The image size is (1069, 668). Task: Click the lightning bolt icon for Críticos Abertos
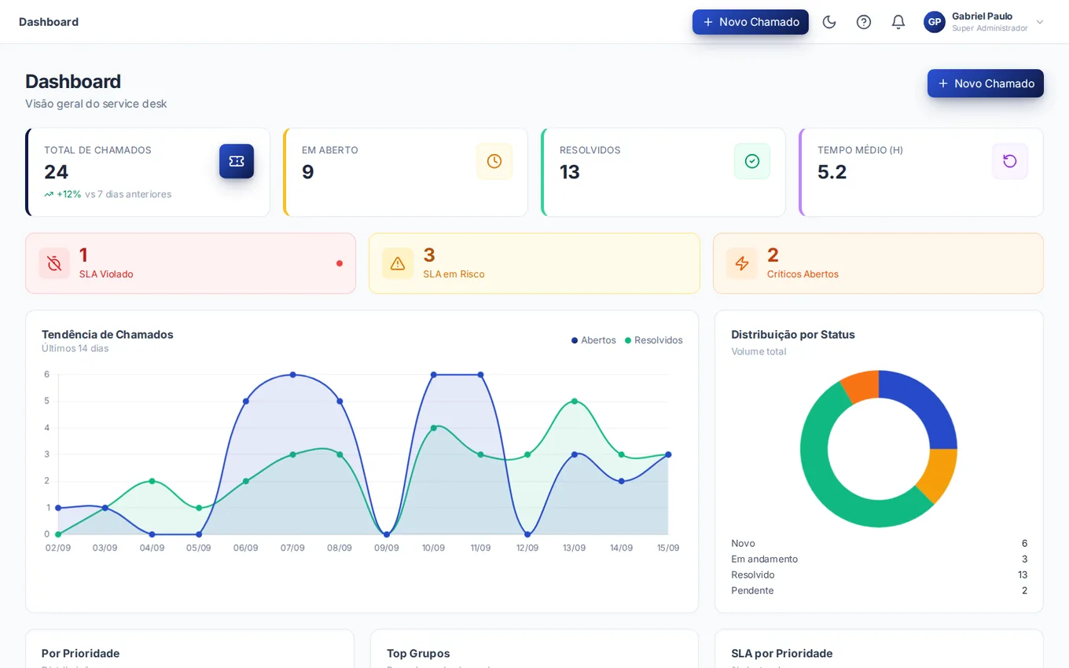742,263
